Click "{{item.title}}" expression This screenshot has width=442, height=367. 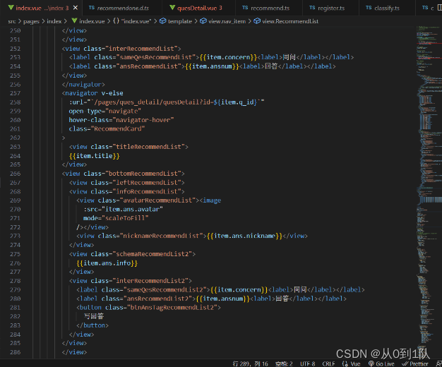point(95,155)
